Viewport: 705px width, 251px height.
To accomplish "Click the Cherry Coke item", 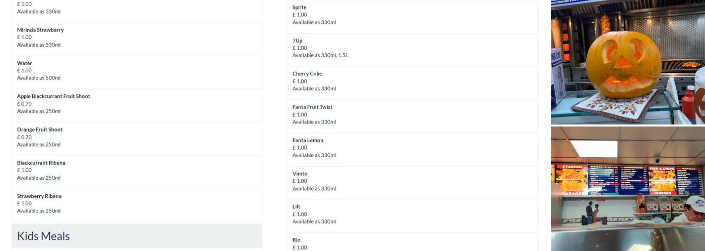I will [307, 74].
